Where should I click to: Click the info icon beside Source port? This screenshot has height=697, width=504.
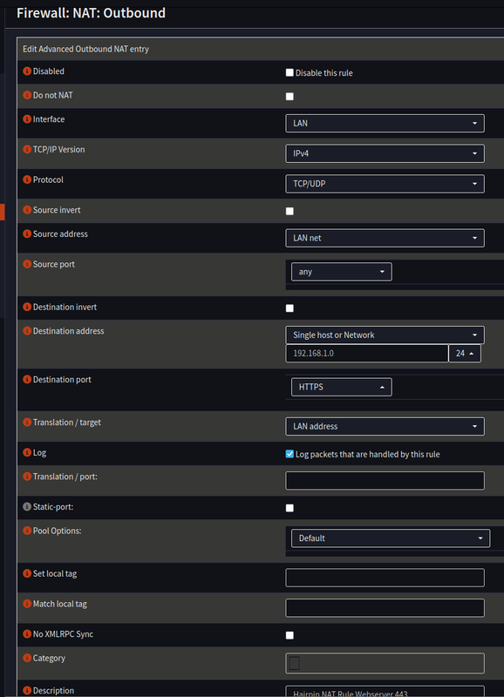pyautogui.click(x=27, y=264)
